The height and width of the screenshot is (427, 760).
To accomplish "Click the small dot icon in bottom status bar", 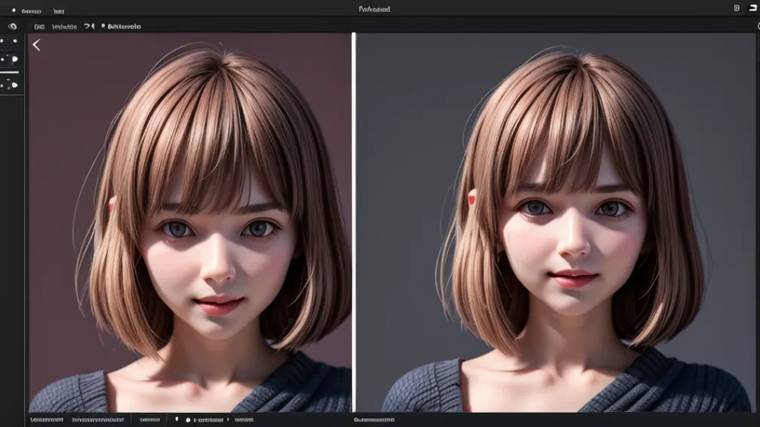I will (x=188, y=419).
